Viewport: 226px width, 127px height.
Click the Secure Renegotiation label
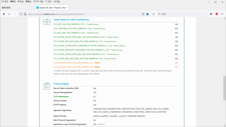(63, 92)
